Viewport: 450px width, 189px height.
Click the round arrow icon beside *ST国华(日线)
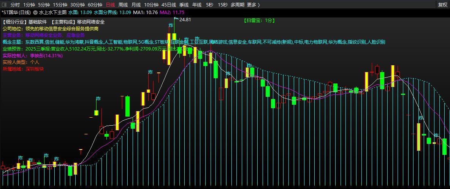pos(35,13)
